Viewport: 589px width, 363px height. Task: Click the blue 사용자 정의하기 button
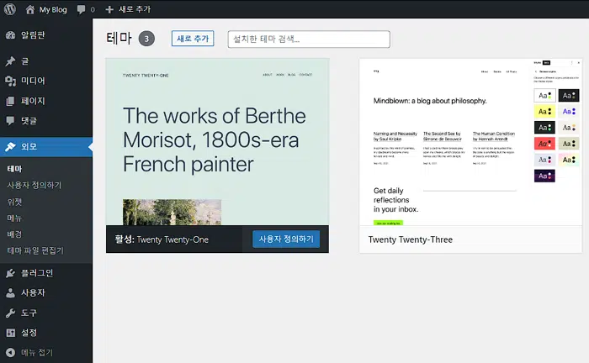(x=286, y=239)
